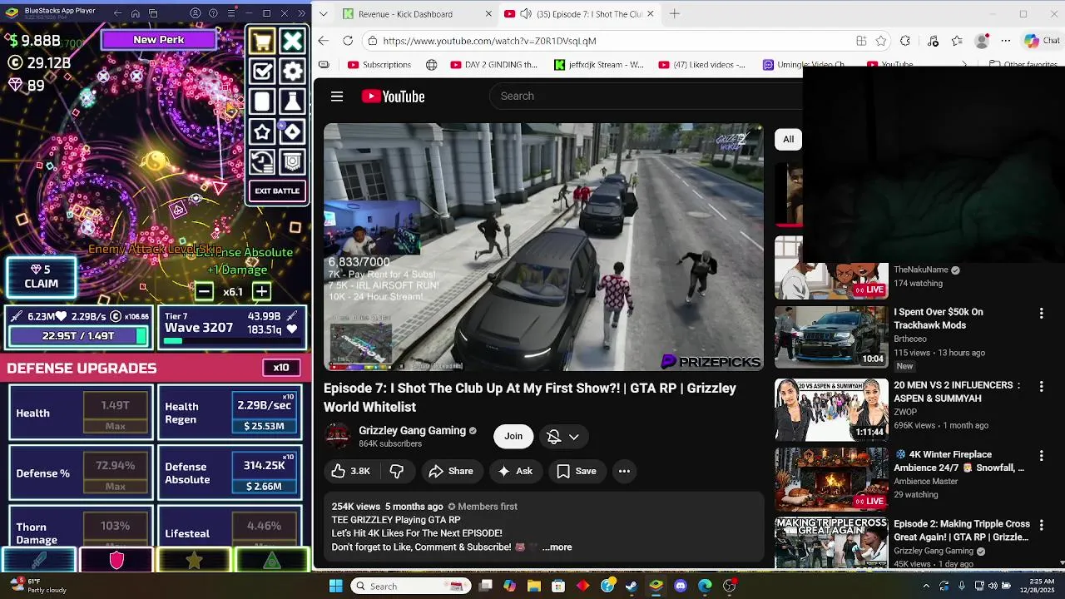
Task: Exit the battle
Action: click(277, 191)
